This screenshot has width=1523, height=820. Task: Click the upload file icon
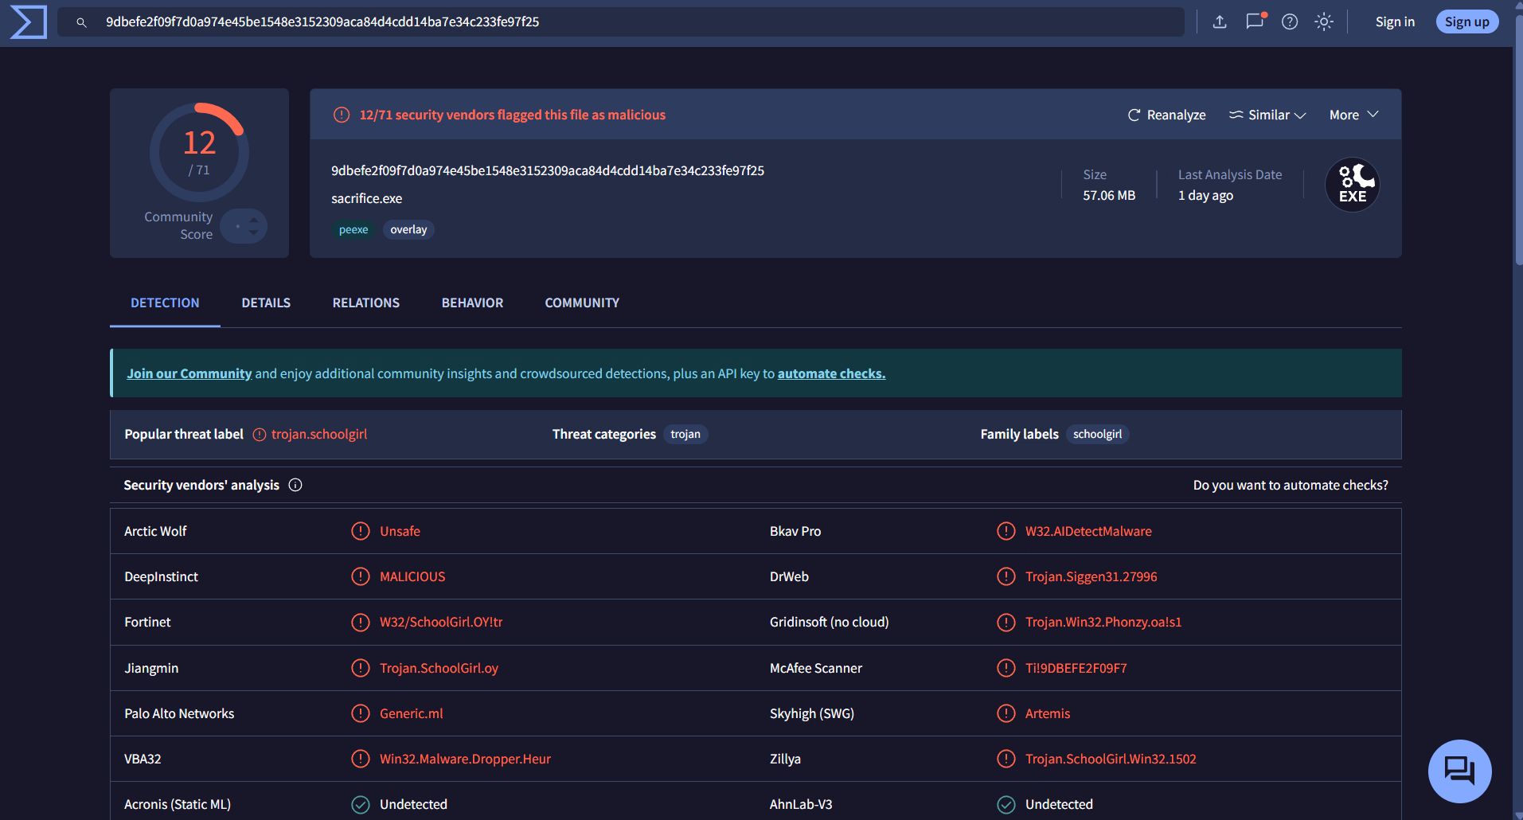[1220, 21]
